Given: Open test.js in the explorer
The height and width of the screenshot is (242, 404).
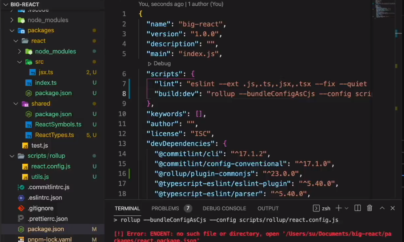Looking at the screenshot, I should 40,146.
